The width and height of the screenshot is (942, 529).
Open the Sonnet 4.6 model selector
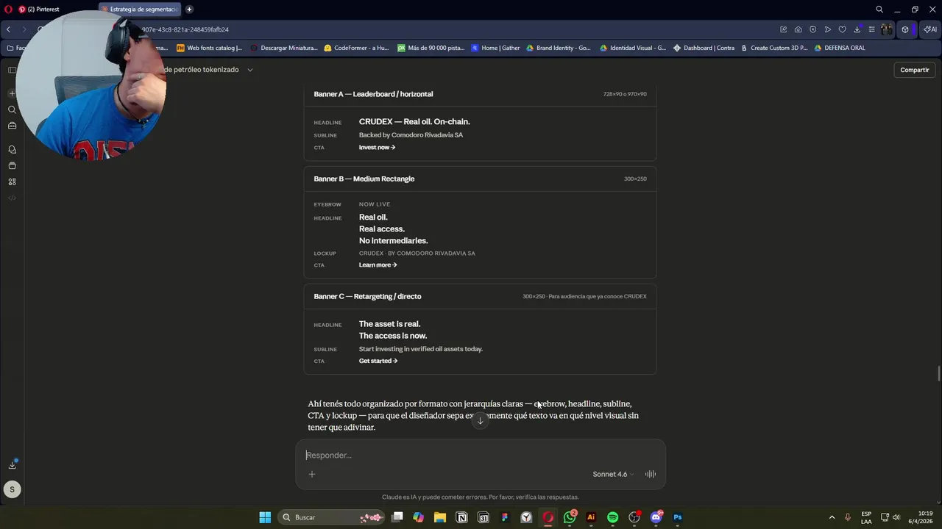pyautogui.click(x=613, y=474)
